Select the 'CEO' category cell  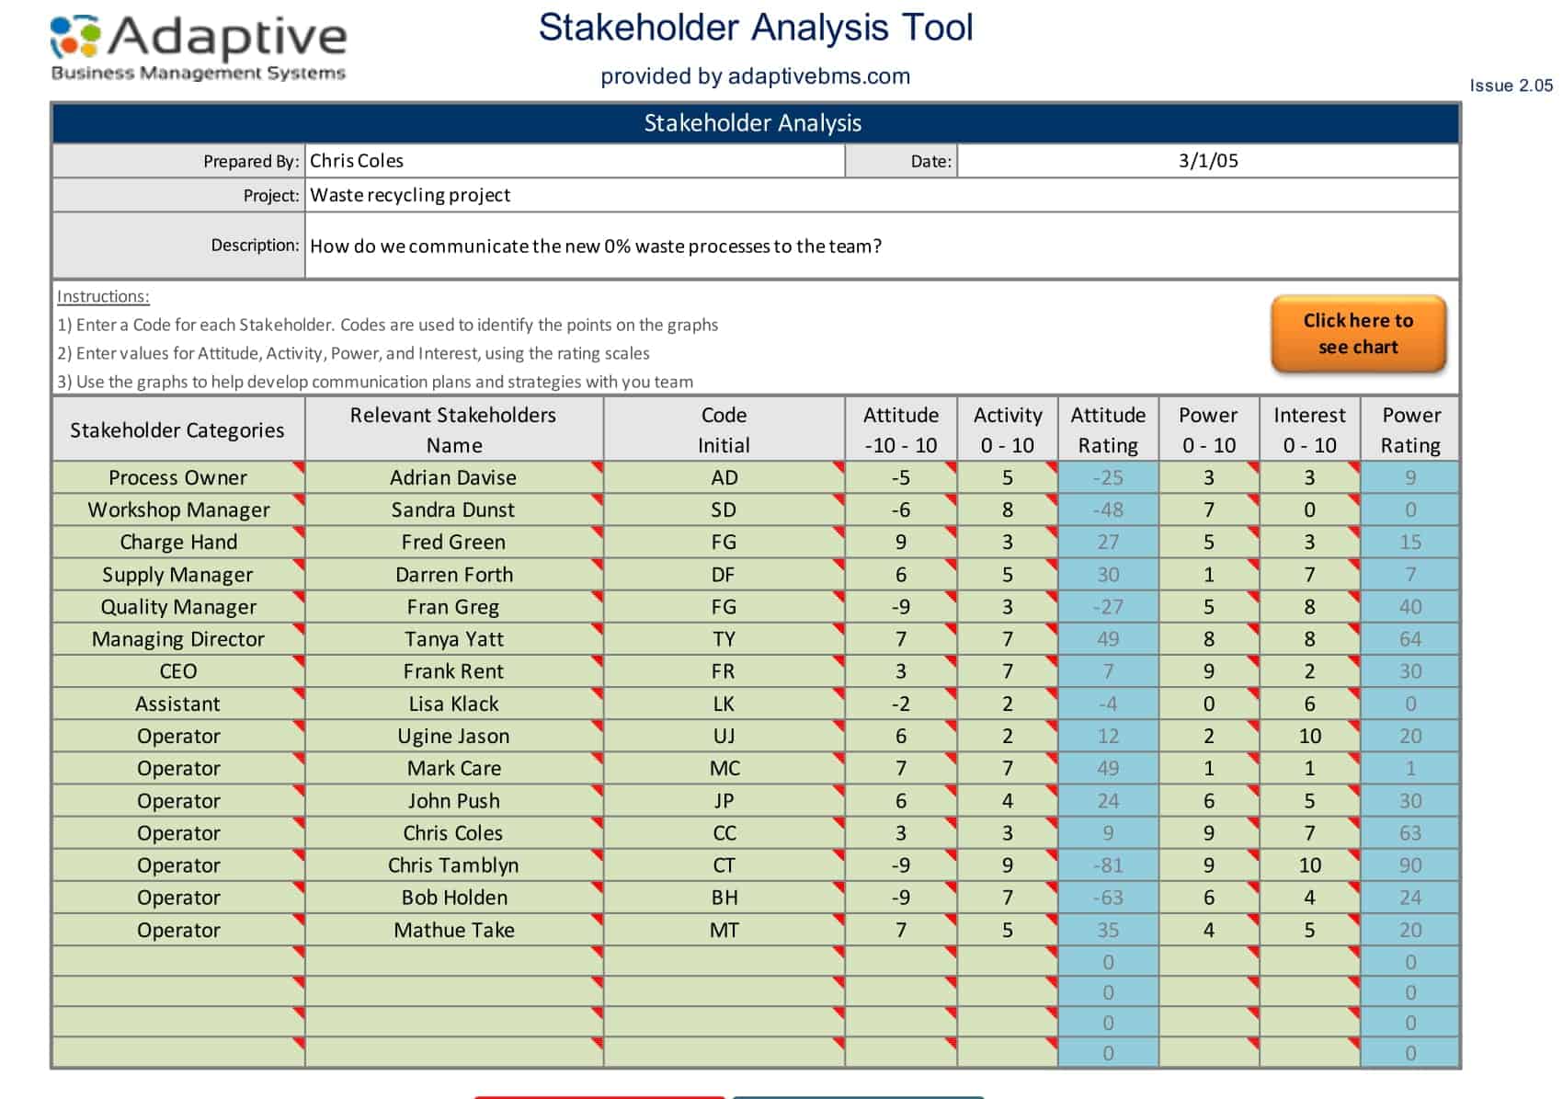point(177,671)
